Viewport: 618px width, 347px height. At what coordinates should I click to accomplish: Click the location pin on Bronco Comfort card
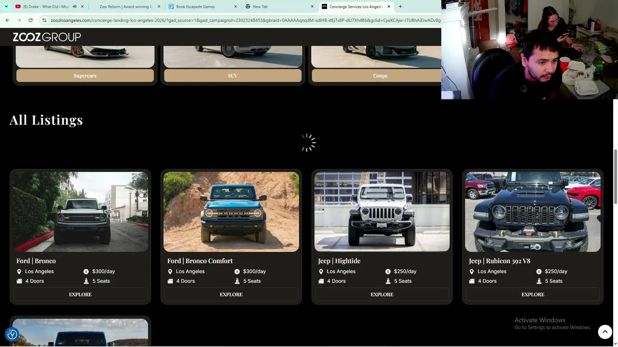point(170,272)
